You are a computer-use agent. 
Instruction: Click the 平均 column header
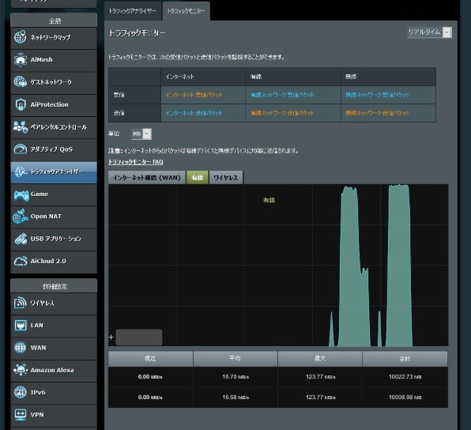point(236,359)
